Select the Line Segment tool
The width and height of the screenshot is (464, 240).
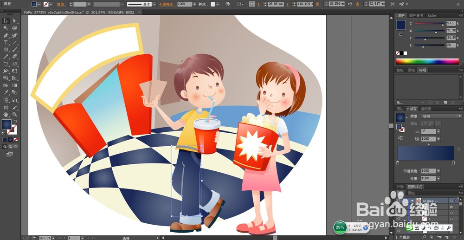coord(14,42)
